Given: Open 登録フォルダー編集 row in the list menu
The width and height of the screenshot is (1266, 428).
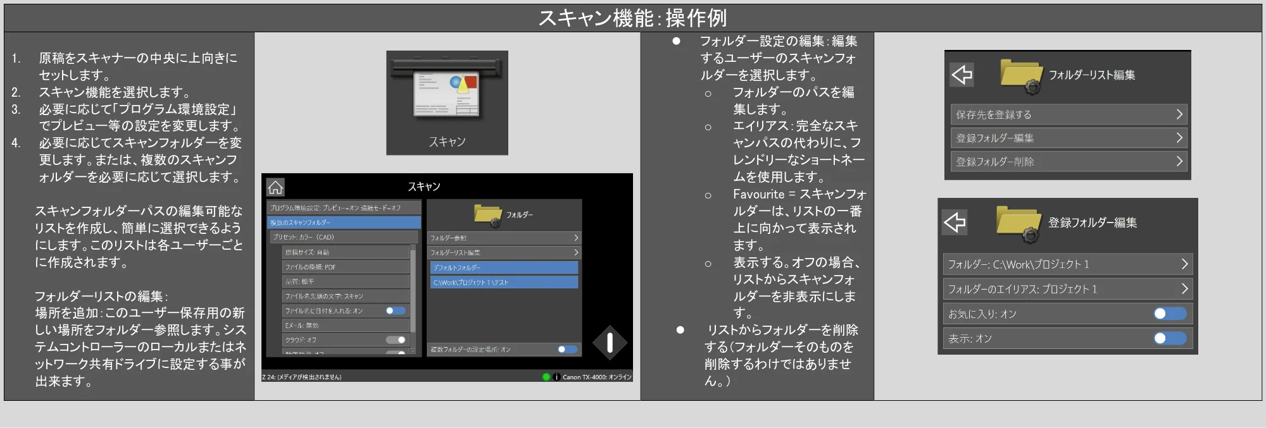Looking at the screenshot, I should pos(1069,138).
